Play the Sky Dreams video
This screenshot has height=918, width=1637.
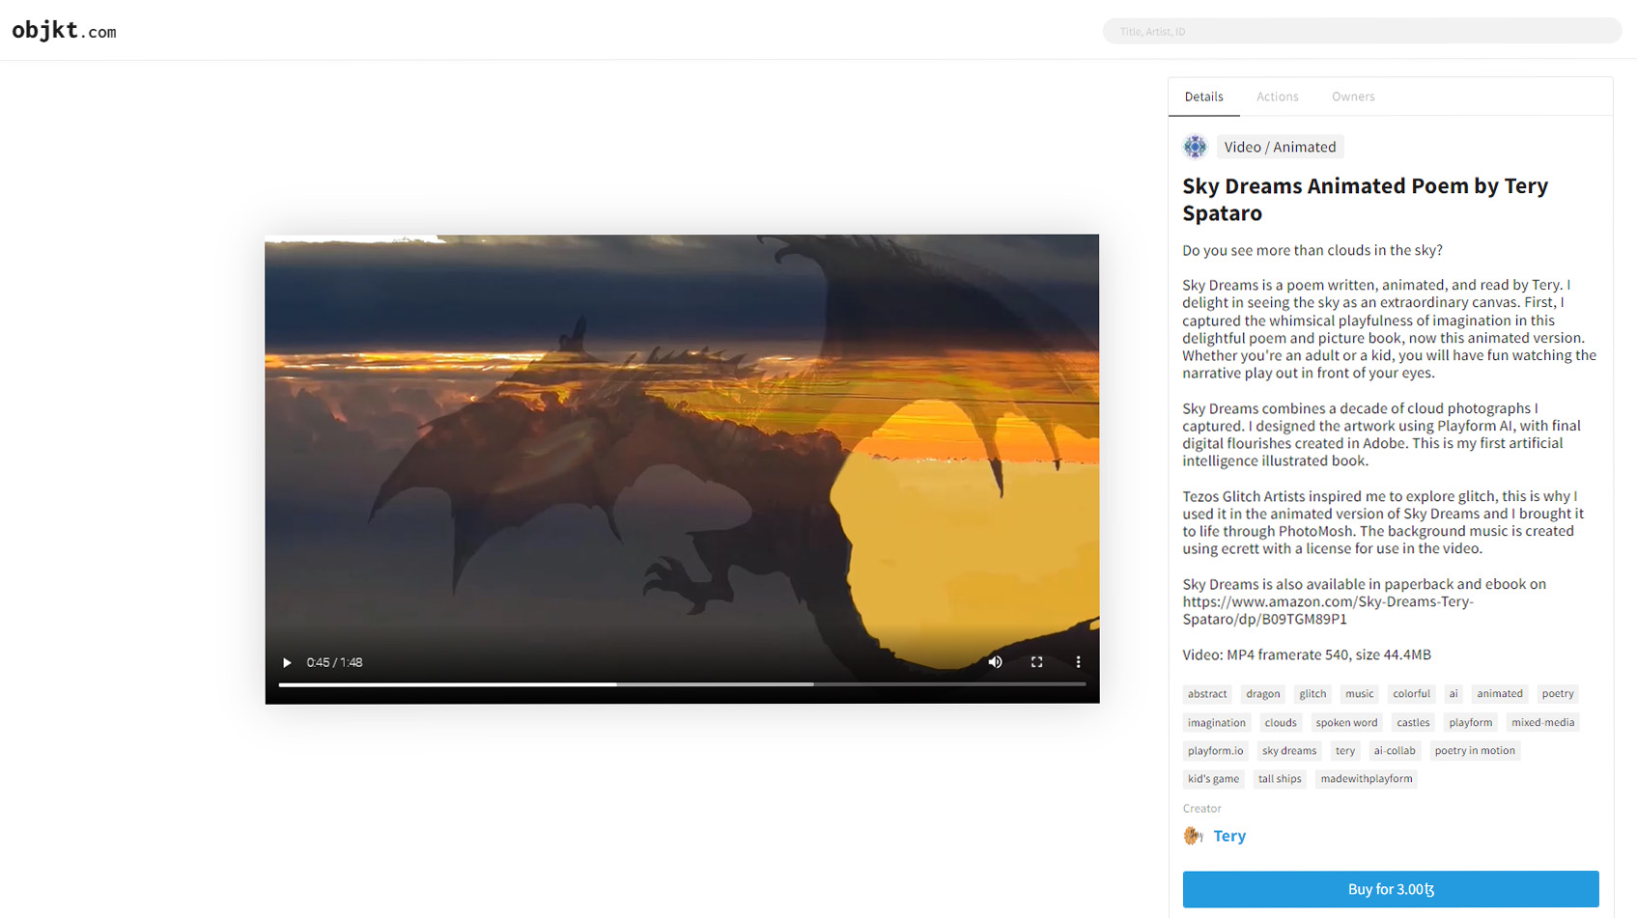287,662
